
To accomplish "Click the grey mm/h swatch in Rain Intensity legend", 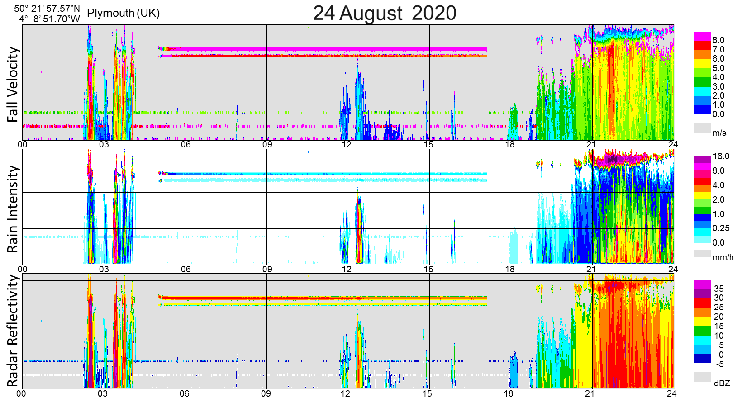I will [703, 254].
